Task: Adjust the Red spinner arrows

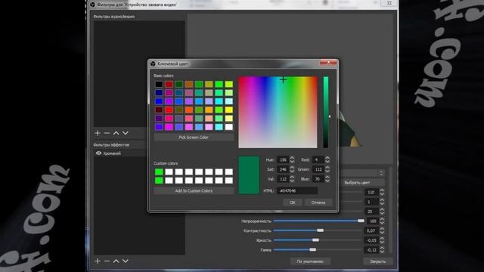Action: tap(327, 159)
